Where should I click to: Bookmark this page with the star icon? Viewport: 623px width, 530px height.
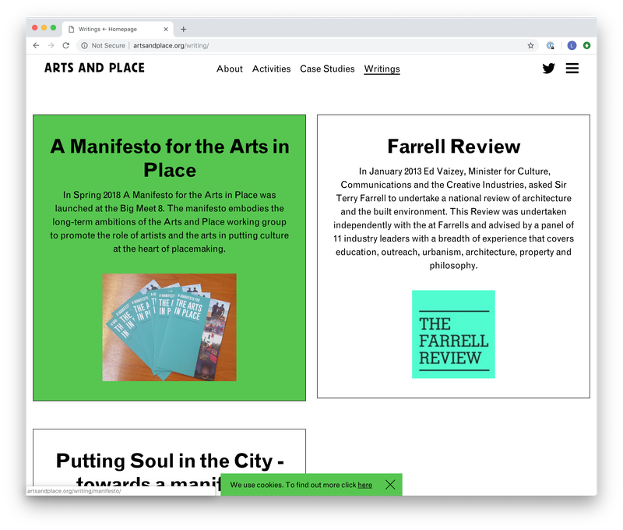pos(530,46)
